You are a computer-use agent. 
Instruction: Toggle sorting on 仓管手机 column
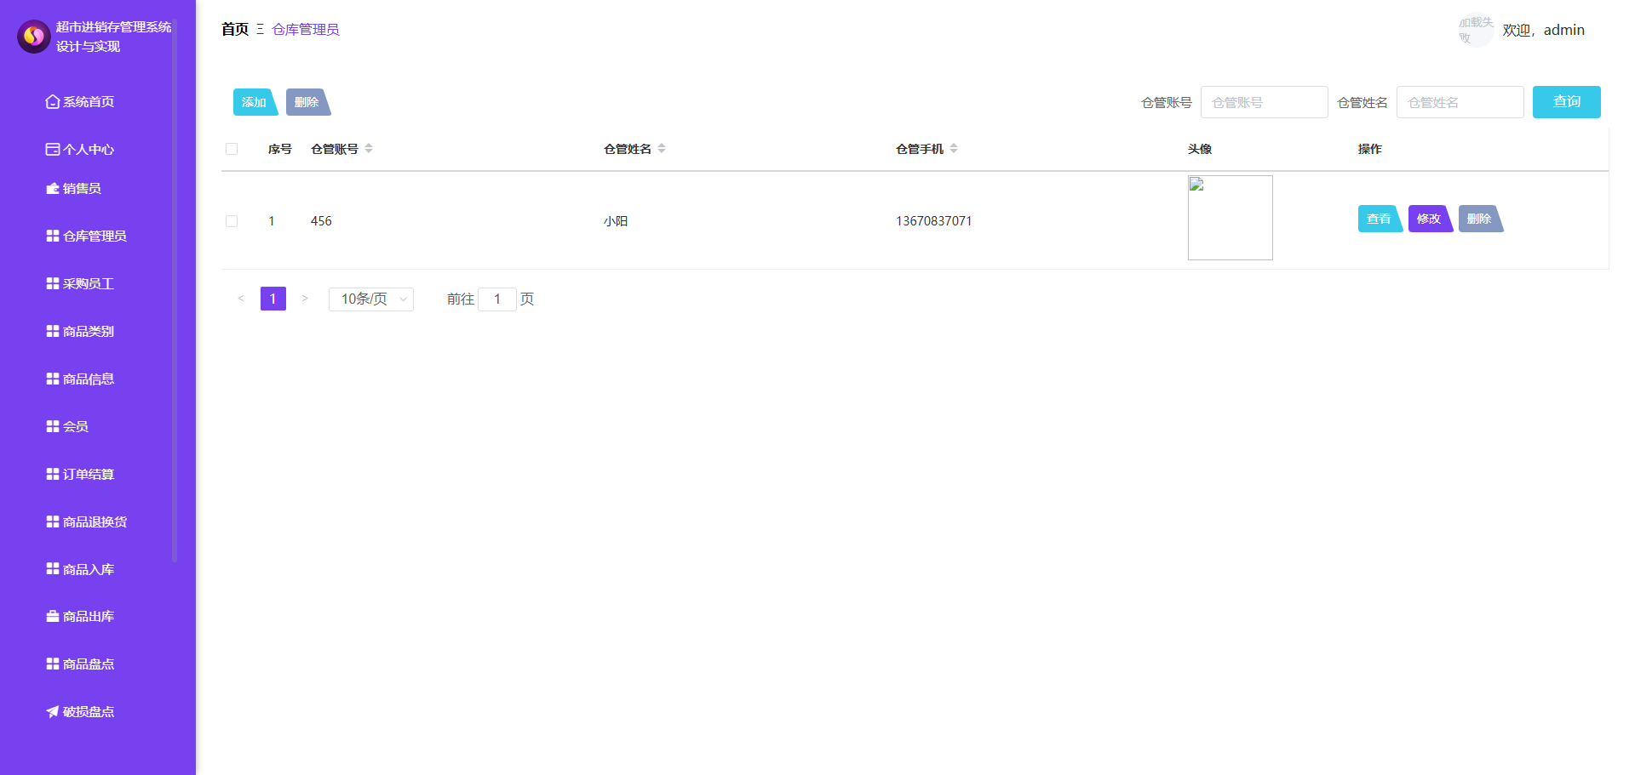955,148
